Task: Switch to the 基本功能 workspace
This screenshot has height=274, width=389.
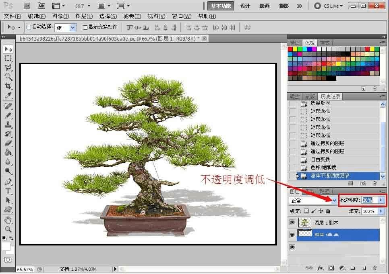Action: point(221,6)
